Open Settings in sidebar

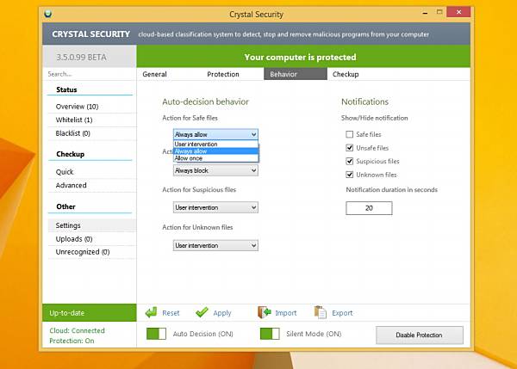[91, 225]
